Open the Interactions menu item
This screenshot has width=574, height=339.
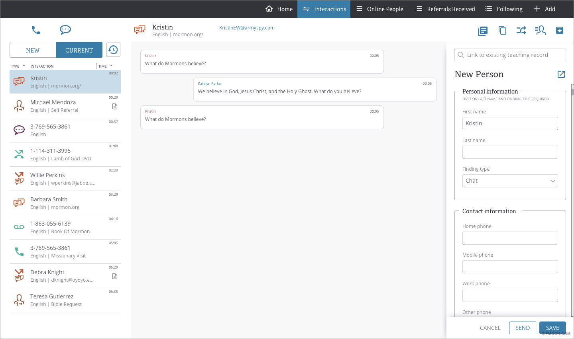pyautogui.click(x=324, y=9)
